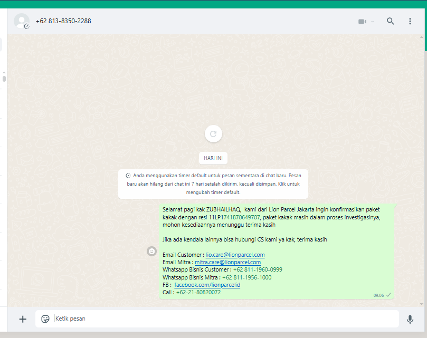Click the chat area vertical scrollbar down arrow
The width and height of the screenshot is (427, 338).
(422, 304)
